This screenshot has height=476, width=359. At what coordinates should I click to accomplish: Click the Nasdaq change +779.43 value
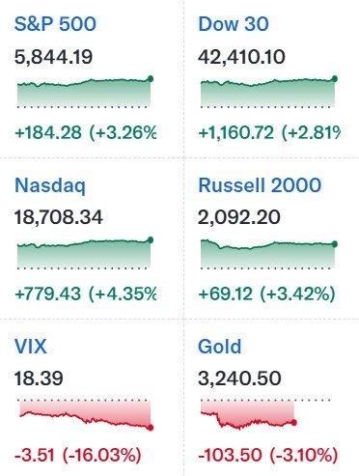48,294
